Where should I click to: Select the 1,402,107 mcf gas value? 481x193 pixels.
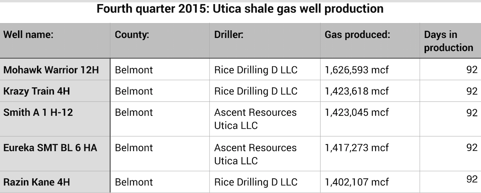click(357, 182)
